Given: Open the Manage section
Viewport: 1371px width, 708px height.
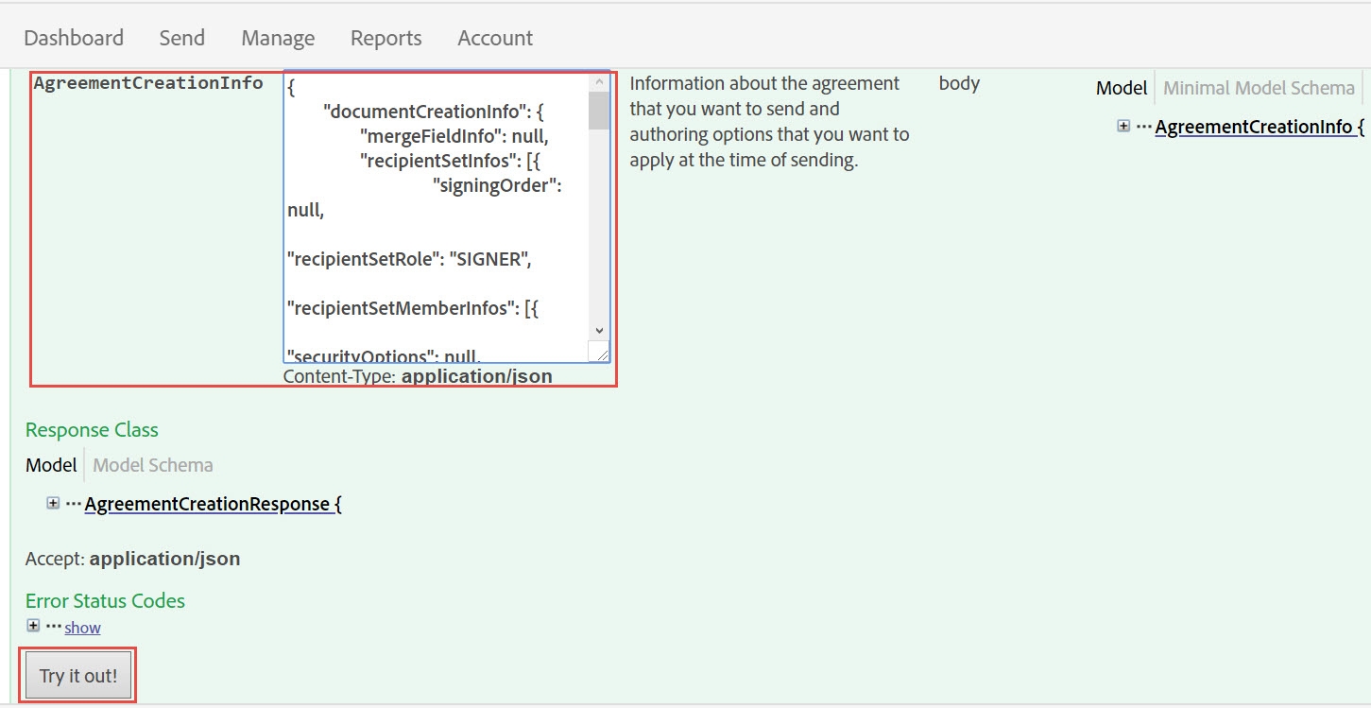Looking at the screenshot, I should [277, 38].
